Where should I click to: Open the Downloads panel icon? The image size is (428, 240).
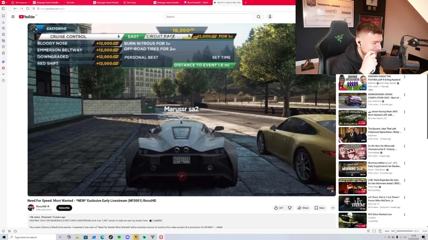click(x=3, y=22)
